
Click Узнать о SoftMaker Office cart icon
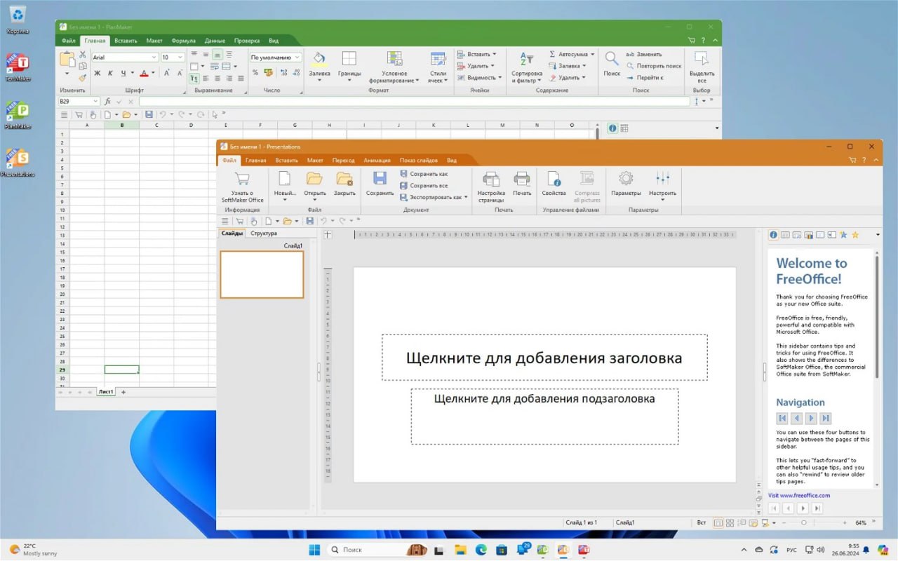coord(243,178)
